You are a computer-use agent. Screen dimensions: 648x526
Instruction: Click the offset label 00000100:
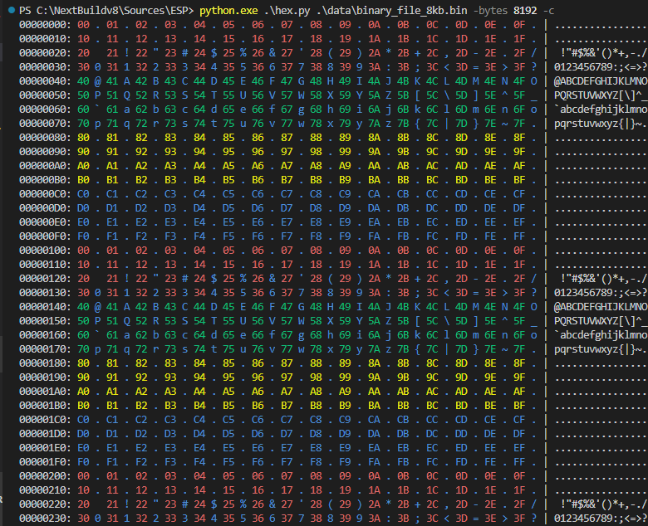pyautogui.click(x=45, y=251)
